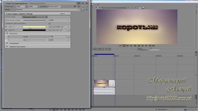The width and height of the screenshot is (198, 111).
Task: Save snapshot to file in preview toolbar
Action: coord(143,8)
